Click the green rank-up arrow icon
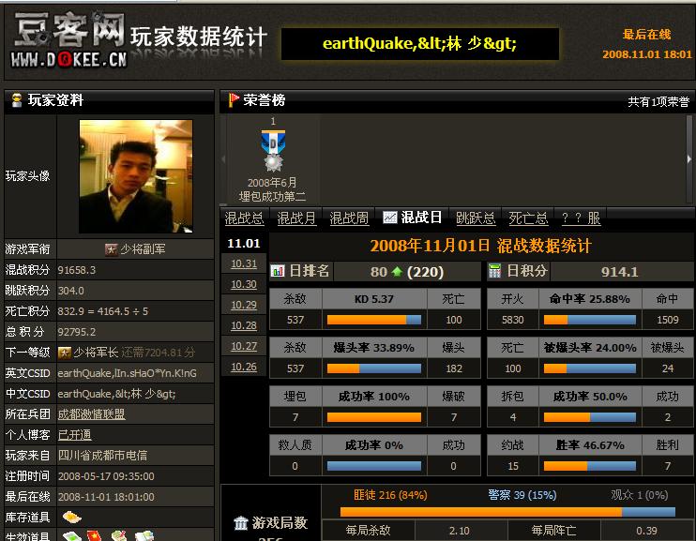 (x=397, y=272)
